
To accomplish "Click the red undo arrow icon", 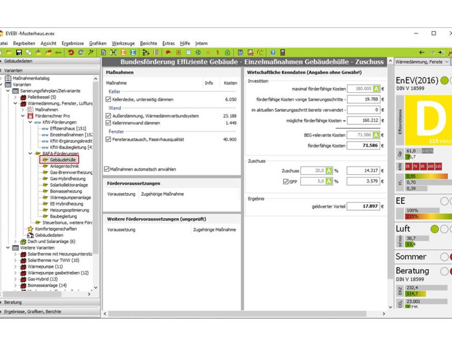I will pos(71,52).
